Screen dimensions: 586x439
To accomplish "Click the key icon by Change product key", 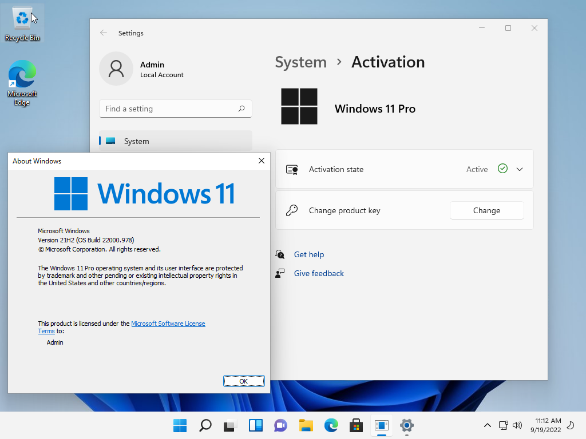I will click(292, 210).
